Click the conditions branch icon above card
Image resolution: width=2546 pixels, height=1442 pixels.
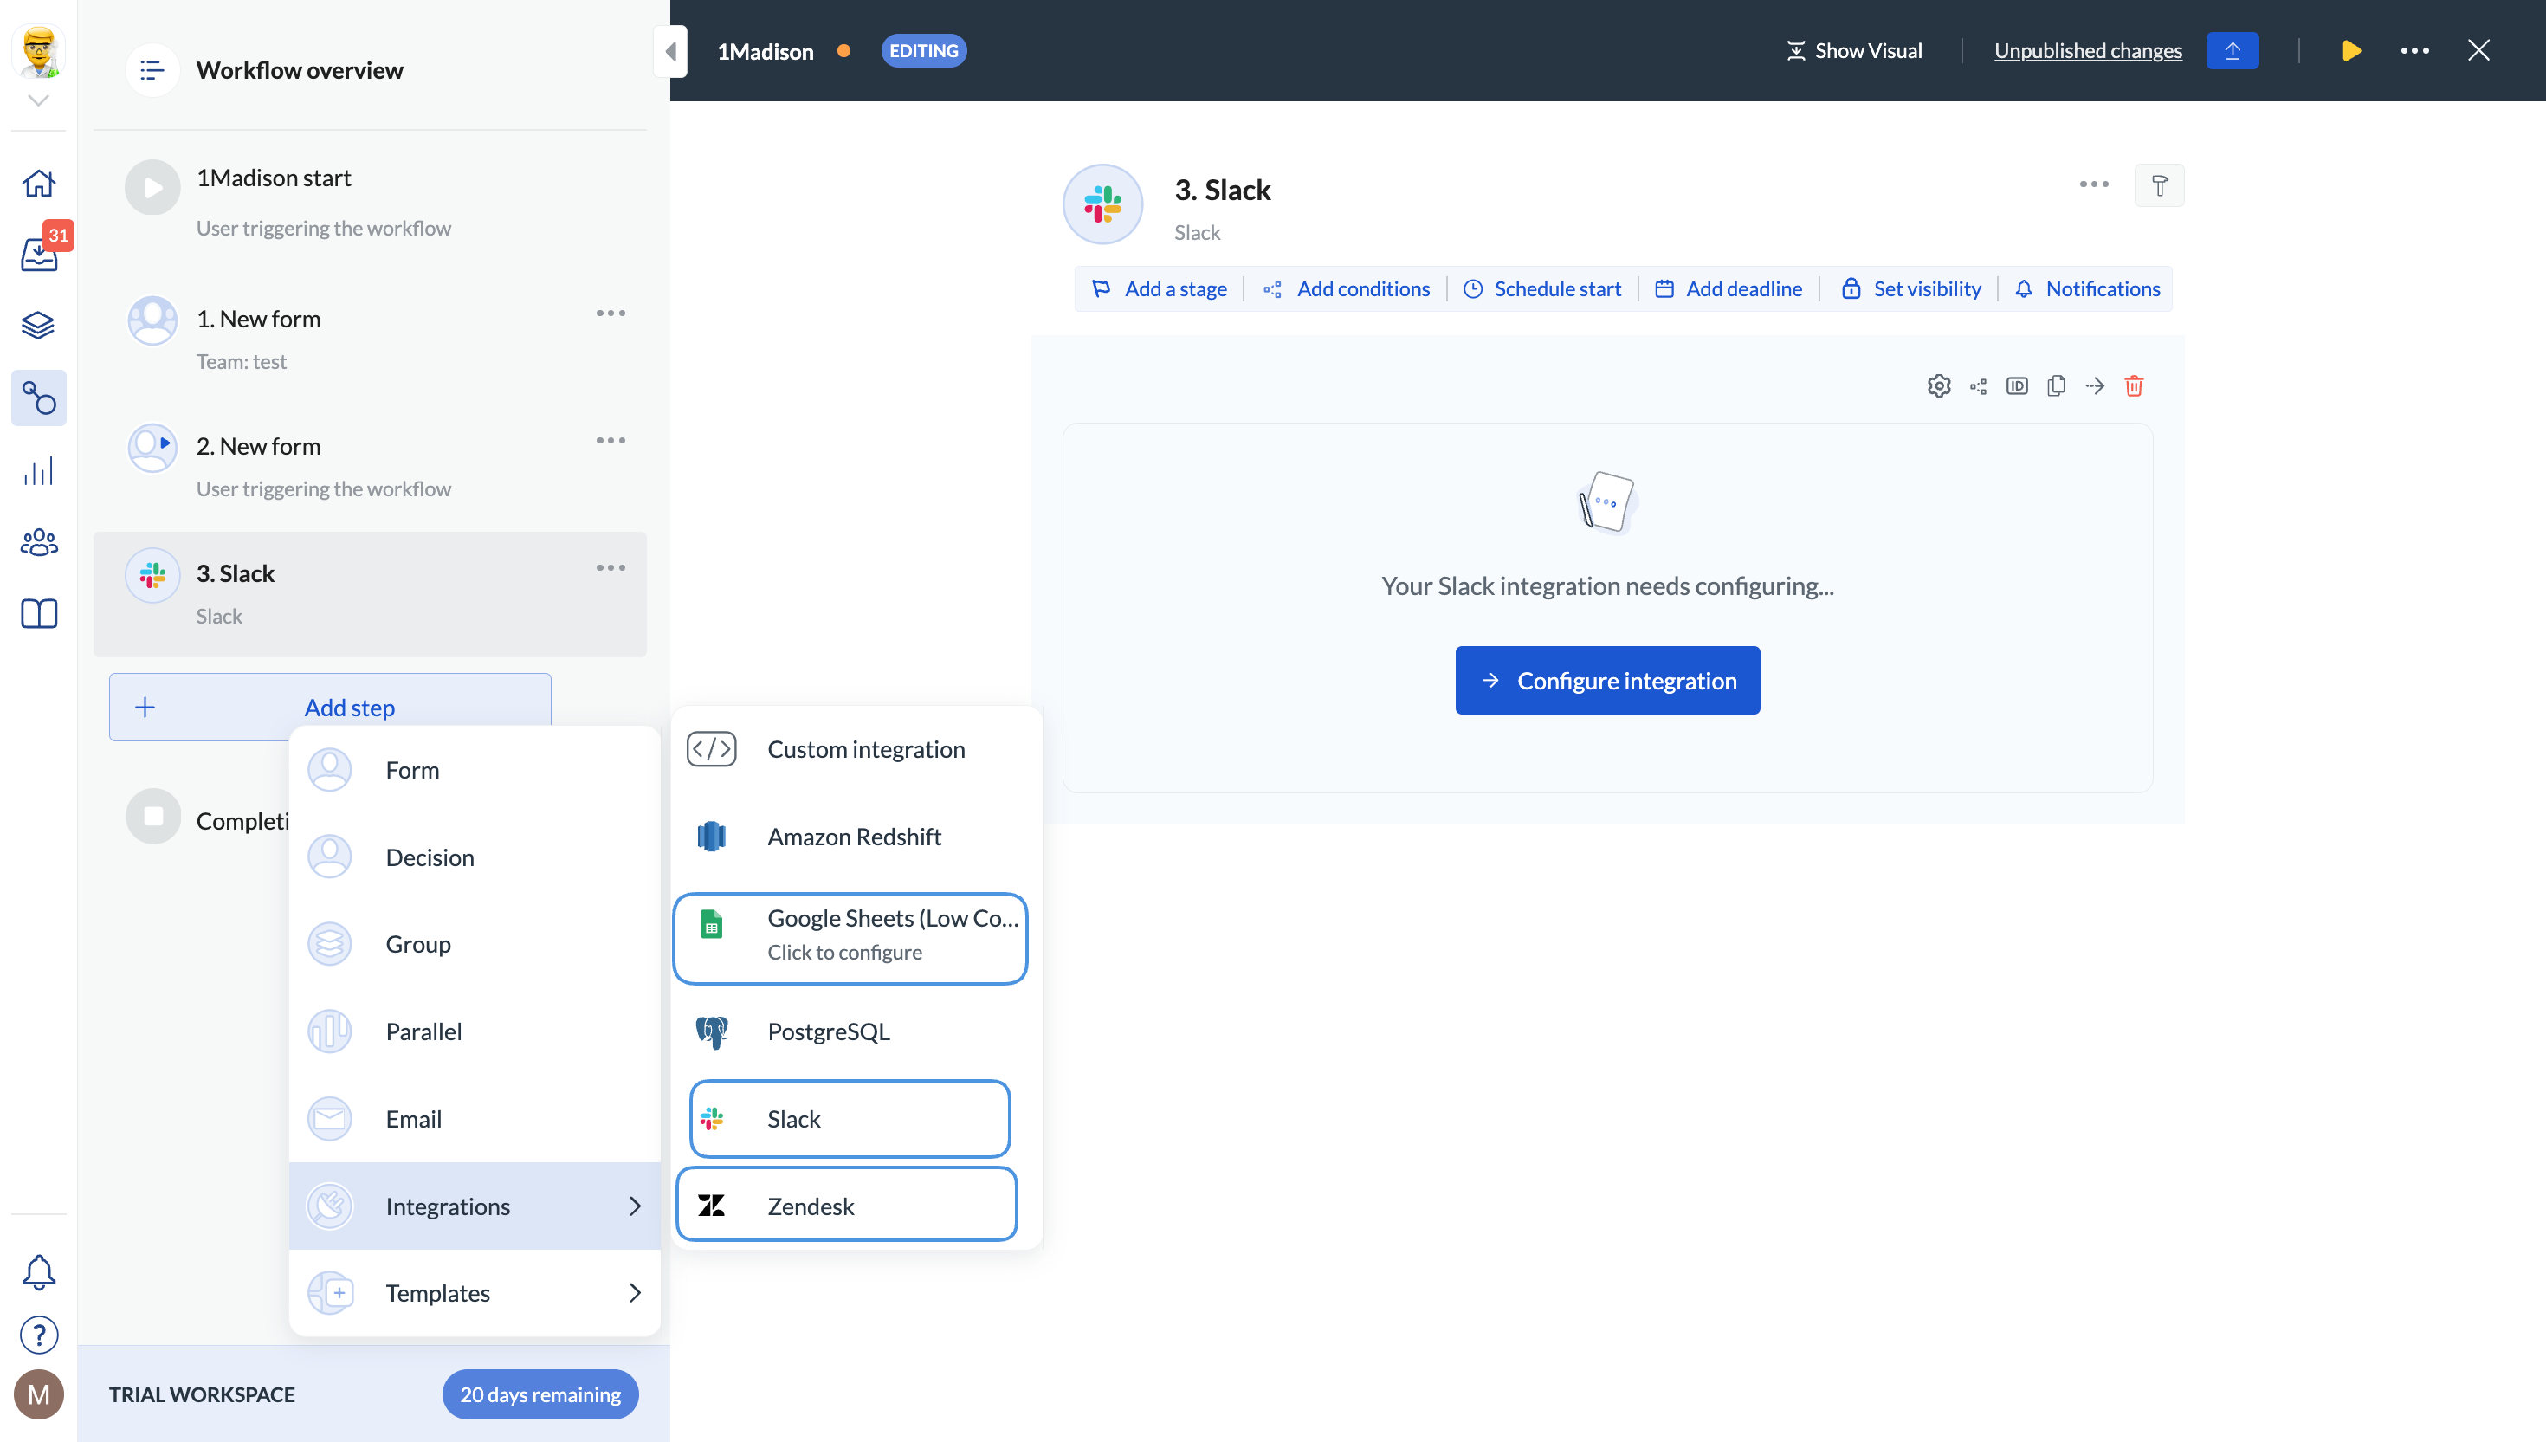(1978, 386)
